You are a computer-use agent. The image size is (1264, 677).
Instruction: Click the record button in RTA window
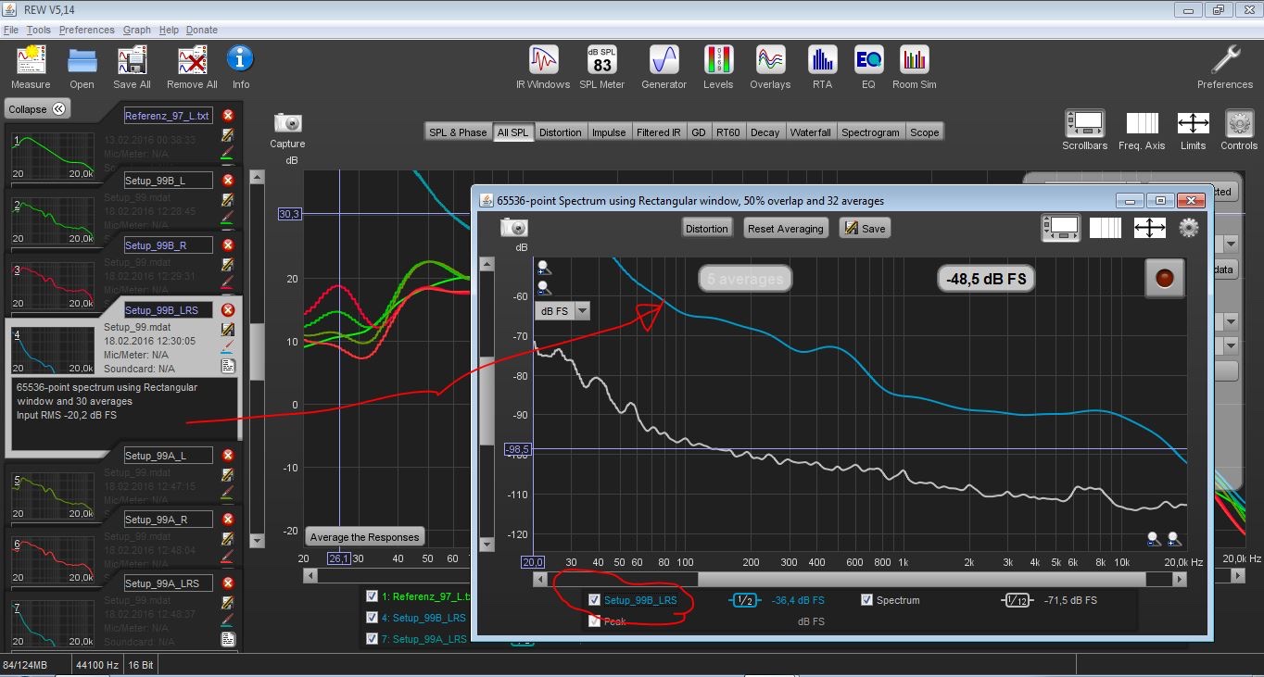1165,278
